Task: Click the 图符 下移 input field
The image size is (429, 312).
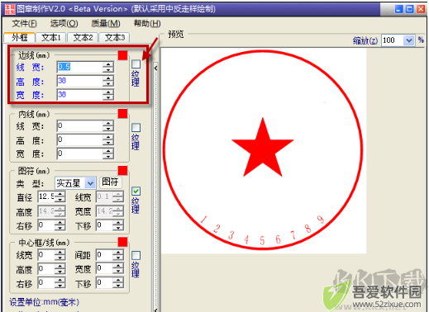Action: [104, 225]
